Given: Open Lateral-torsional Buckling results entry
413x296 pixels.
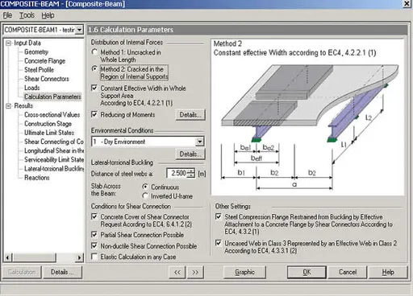Looking at the screenshot, I should tap(54, 169).
